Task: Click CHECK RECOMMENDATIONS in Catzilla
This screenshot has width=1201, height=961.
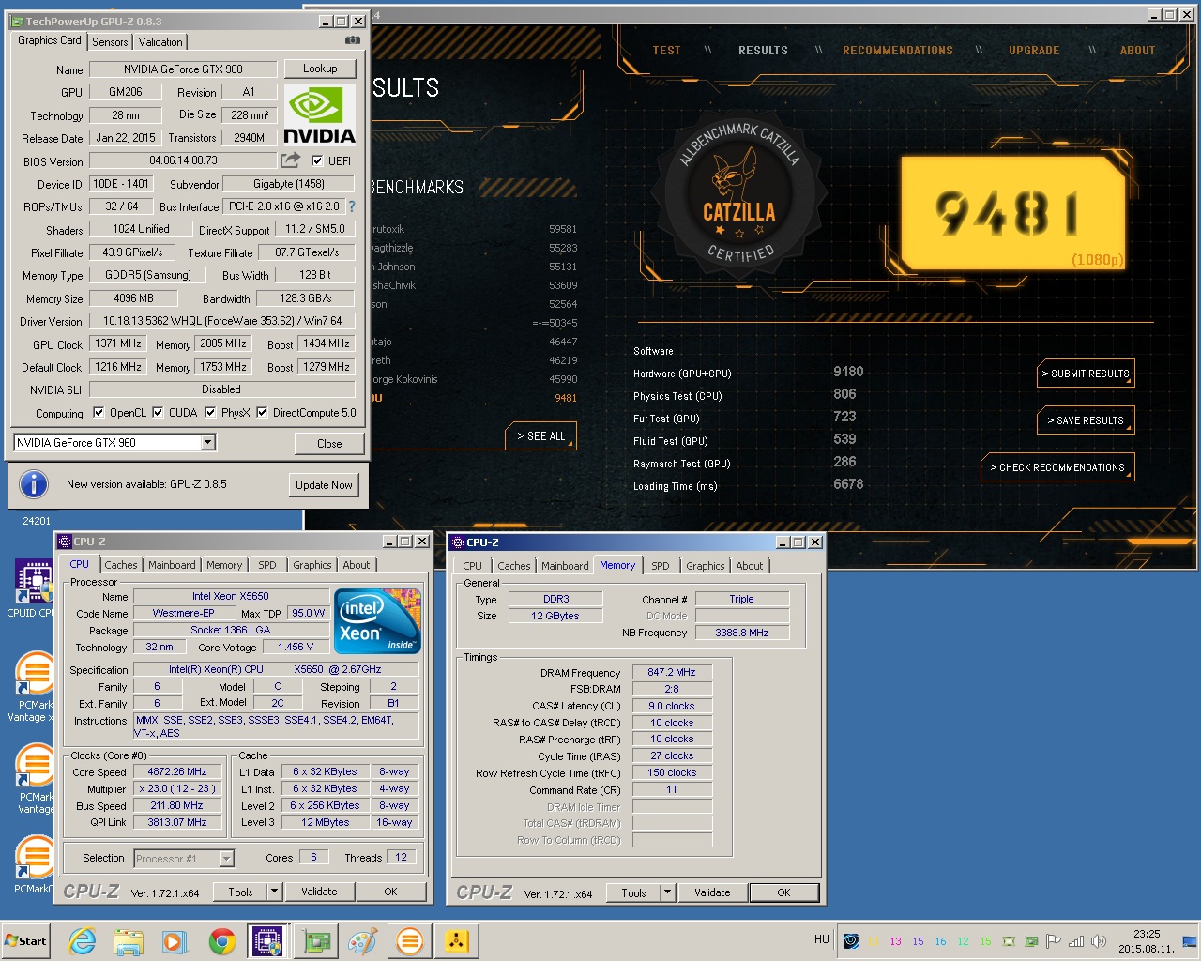Action: [x=1057, y=467]
